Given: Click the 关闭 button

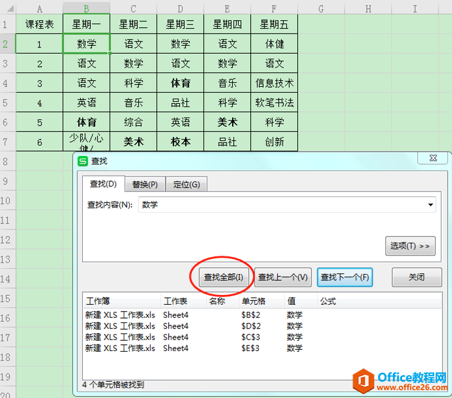Looking at the screenshot, I should click(x=417, y=277).
